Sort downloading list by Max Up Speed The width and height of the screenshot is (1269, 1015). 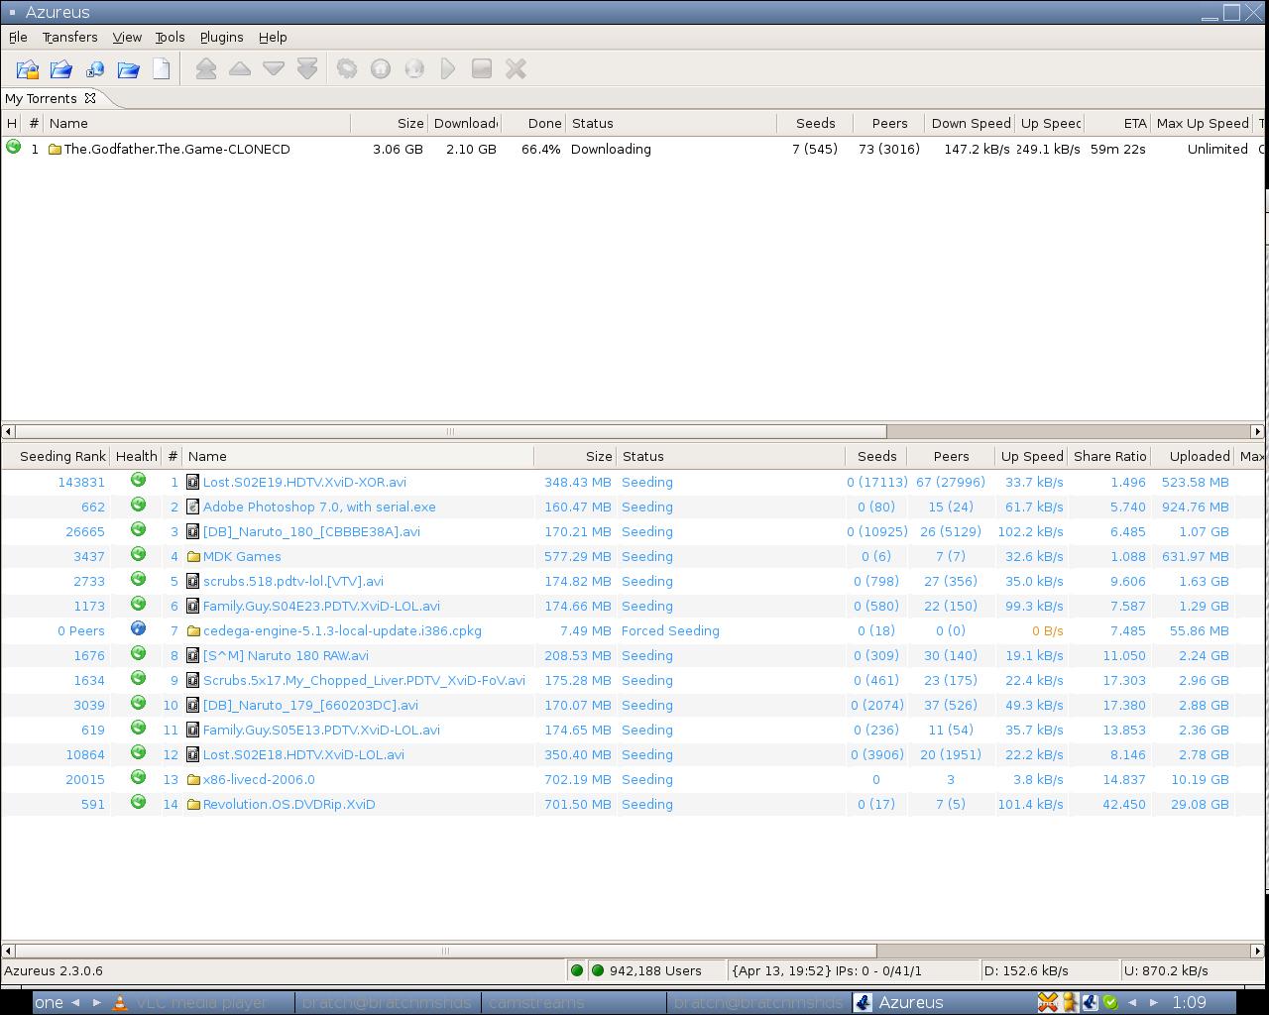[1203, 123]
